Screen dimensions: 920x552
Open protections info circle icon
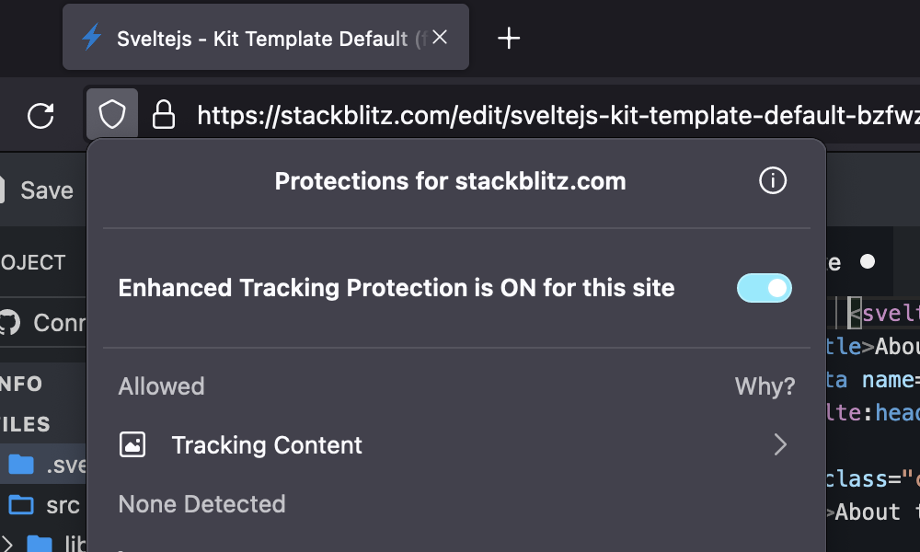click(x=772, y=180)
